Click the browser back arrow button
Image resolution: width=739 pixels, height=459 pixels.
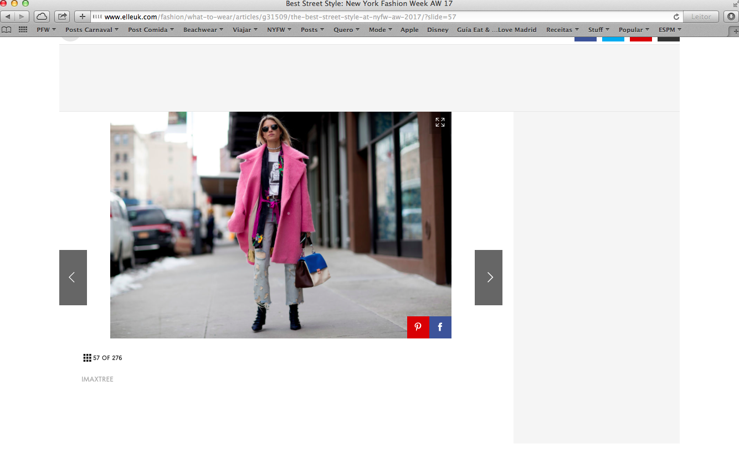tap(8, 17)
